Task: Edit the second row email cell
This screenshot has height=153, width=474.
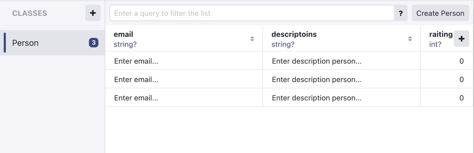Action: 184,80
